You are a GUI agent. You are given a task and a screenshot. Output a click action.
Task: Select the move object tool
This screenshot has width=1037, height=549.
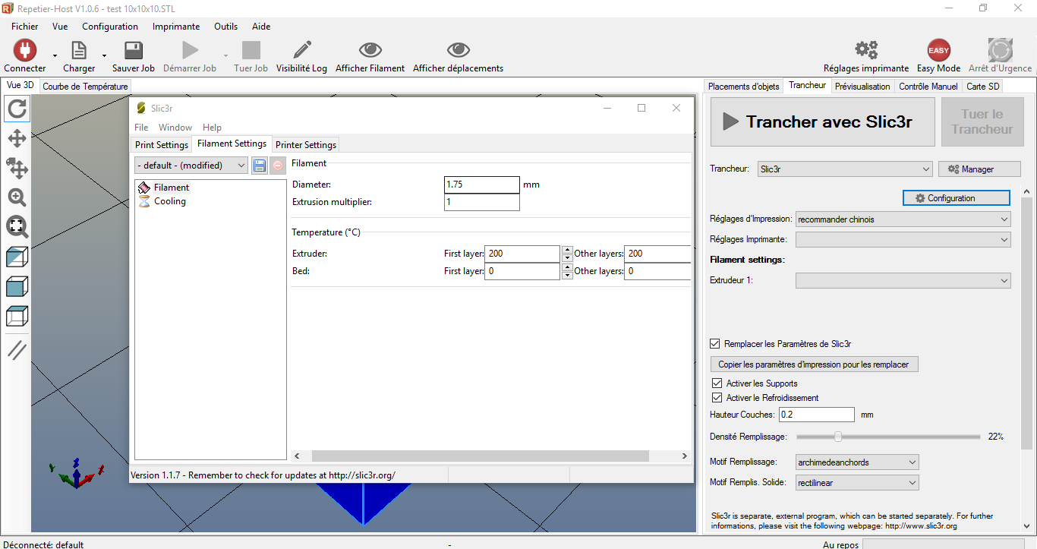[x=17, y=168]
